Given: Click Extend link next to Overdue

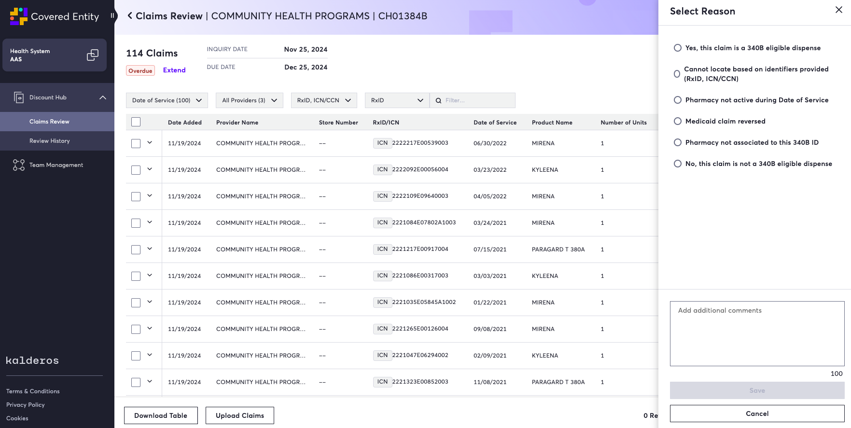Looking at the screenshot, I should (x=174, y=70).
